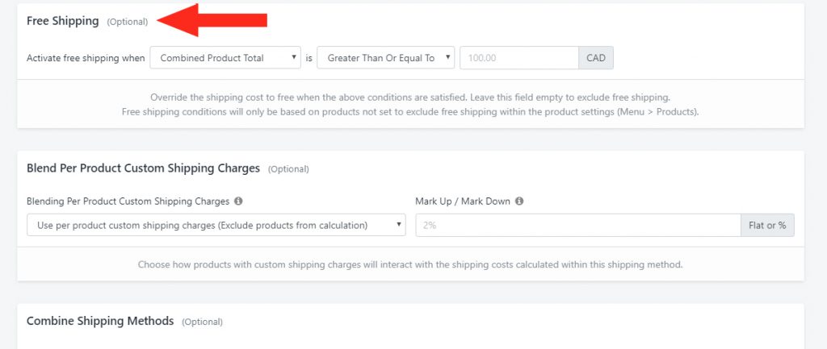Open the Use per product custom shipping charges dropdown
827x349 pixels.
pyautogui.click(x=216, y=226)
